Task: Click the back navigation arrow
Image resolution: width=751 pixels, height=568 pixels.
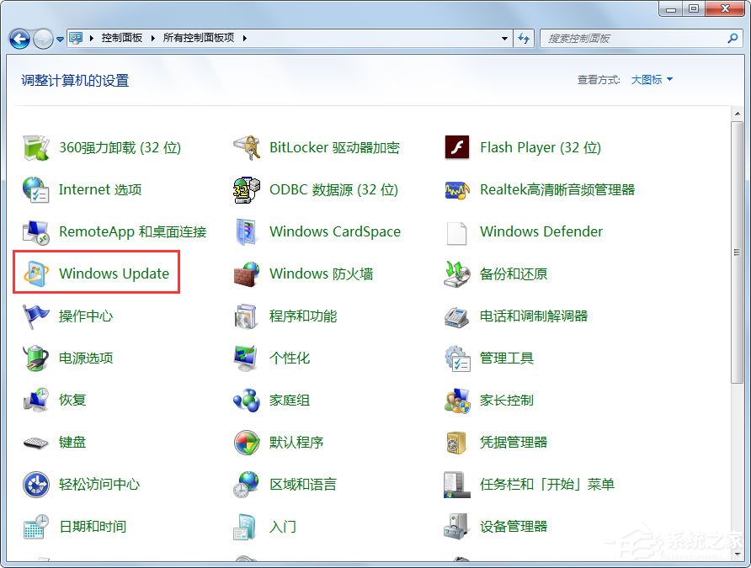Action: coord(19,38)
